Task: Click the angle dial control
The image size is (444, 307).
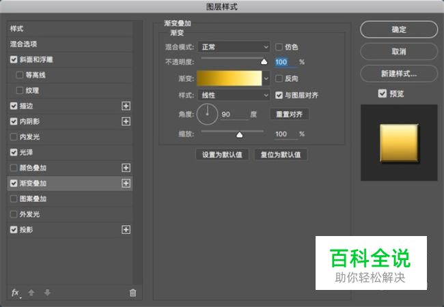Action: tap(207, 114)
